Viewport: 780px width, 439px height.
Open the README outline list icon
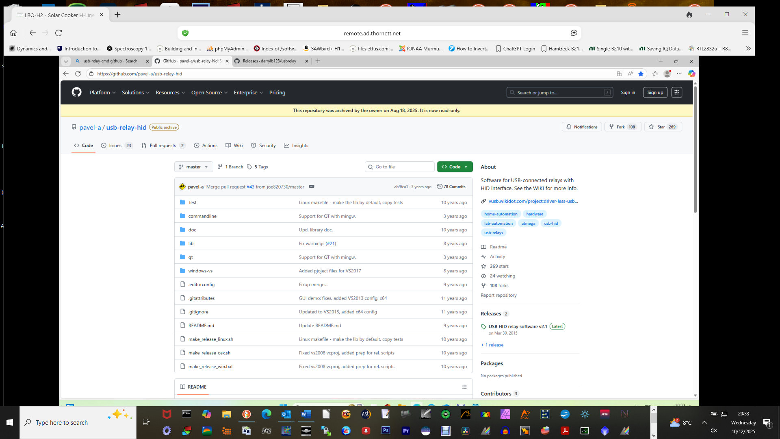pyautogui.click(x=464, y=387)
